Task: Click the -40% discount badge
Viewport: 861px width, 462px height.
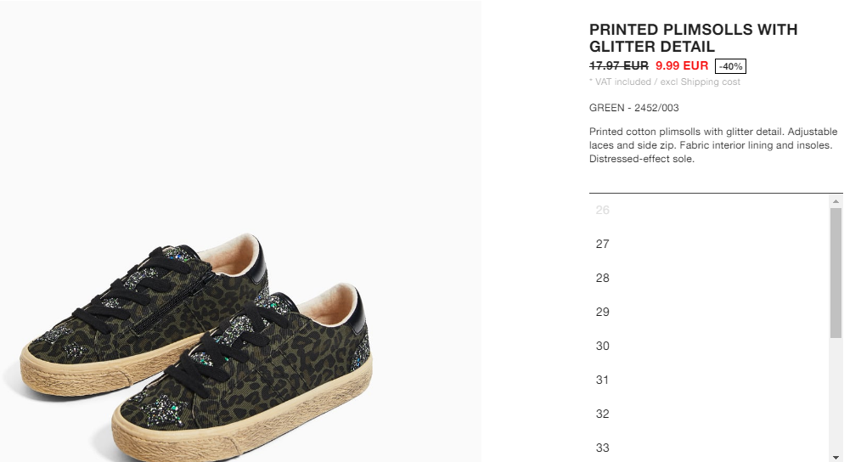Action: click(730, 66)
